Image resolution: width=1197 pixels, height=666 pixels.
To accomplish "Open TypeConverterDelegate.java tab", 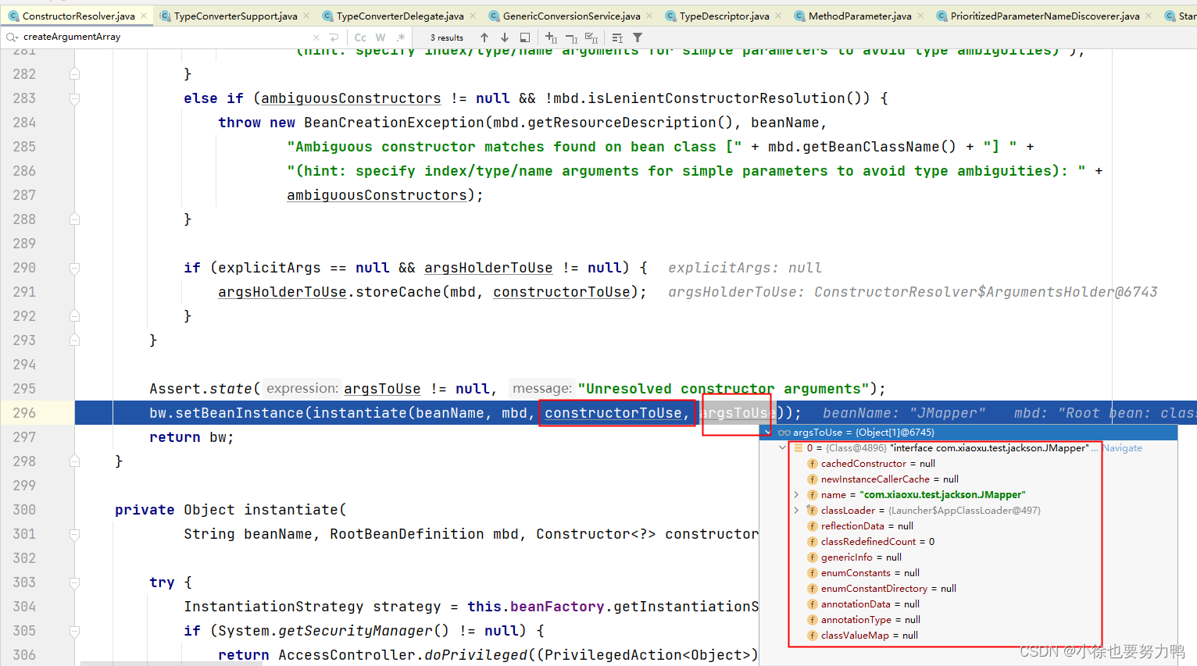I will click(400, 16).
